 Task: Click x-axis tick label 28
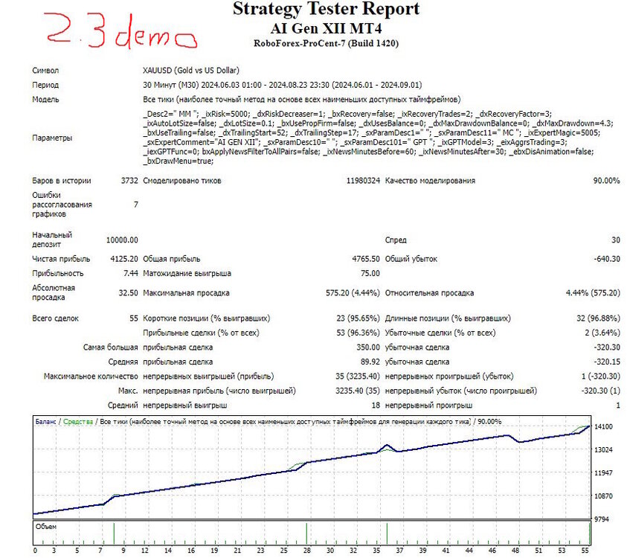pos(307,551)
